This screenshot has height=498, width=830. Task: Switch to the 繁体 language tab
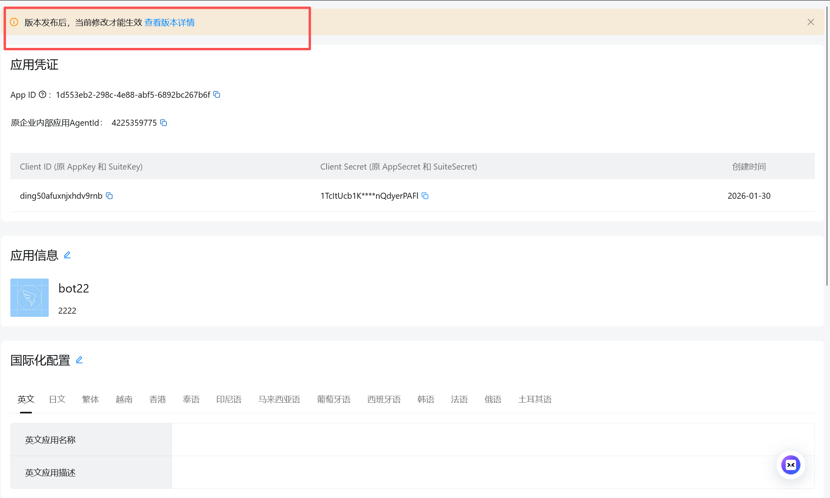[x=91, y=399]
